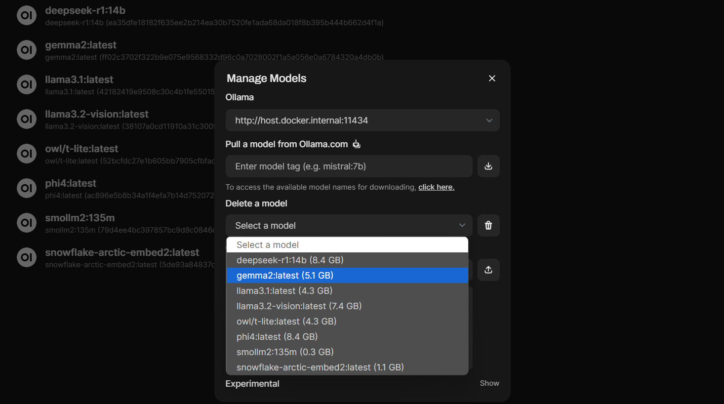Viewport: 724px width, 404px height.
Task: Click the Ollama icon for deepseek-r1:14b
Action: coord(27,15)
